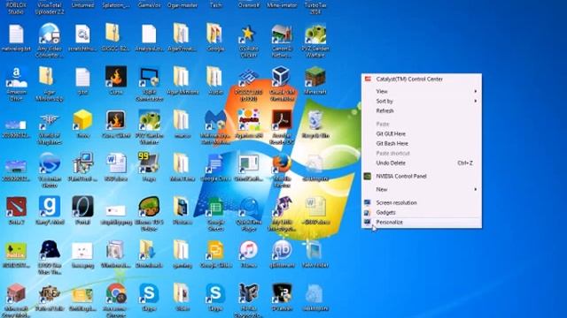Select the Dota 2 desktop icon

[16, 207]
